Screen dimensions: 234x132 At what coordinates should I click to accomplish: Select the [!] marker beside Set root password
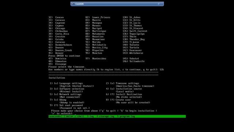tap(56, 105)
